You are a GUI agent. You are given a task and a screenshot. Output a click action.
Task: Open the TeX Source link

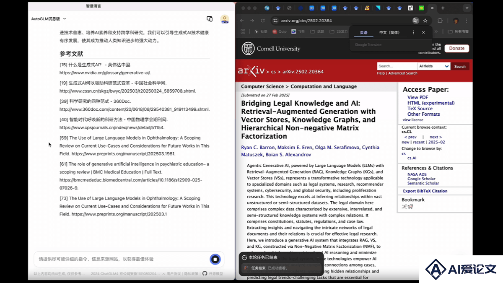(x=420, y=109)
